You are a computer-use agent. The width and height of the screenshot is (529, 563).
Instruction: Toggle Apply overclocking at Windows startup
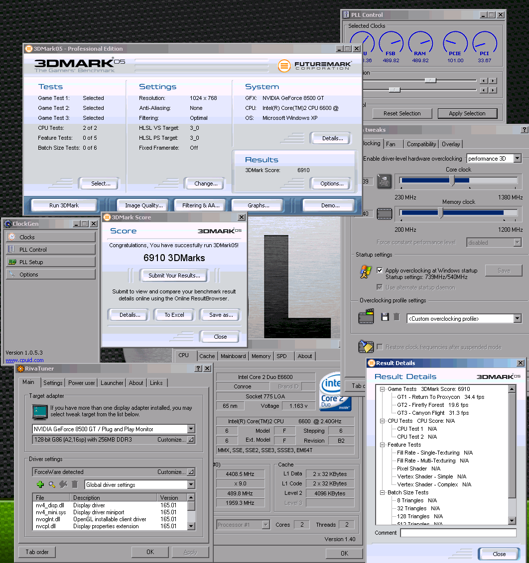(x=380, y=270)
